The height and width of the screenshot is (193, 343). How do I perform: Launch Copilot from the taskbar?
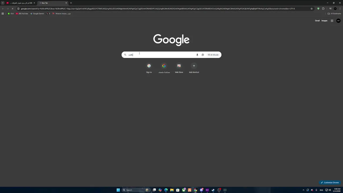click(x=160, y=190)
